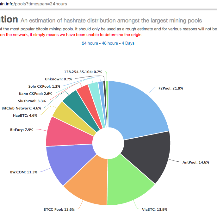This screenshot has width=217, height=218.
Task: Open the 24 hours timespan link
Action: (90, 43)
